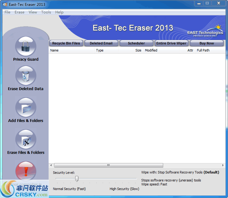Open the File menu
Image resolution: width=228 pixels, height=198 pixels.
click(x=7, y=12)
